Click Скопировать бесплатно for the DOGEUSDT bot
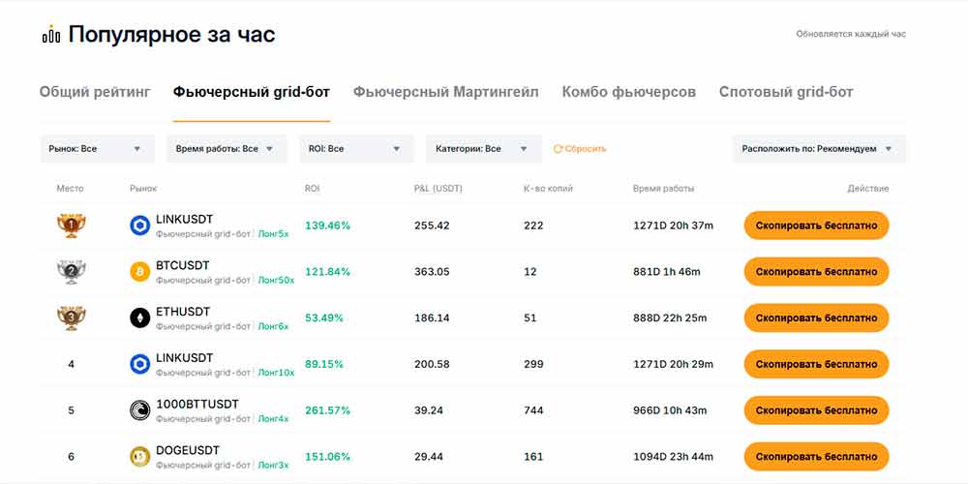Screen dimensions: 968x484 pyautogui.click(x=816, y=457)
